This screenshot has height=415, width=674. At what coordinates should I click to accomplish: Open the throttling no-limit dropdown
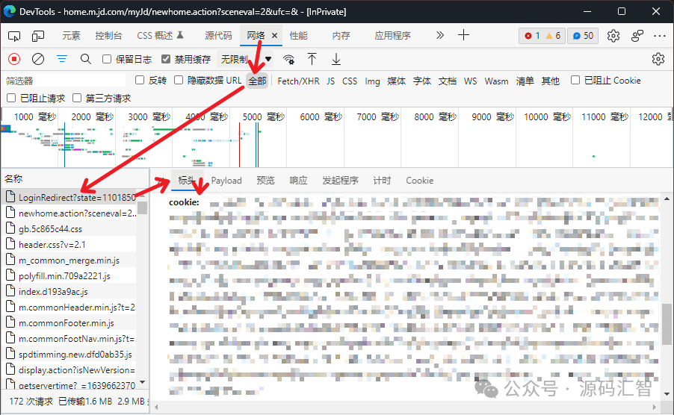click(246, 59)
